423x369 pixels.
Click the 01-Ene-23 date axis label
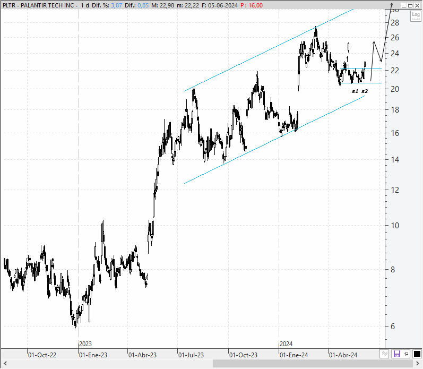pyautogui.click(x=93, y=355)
